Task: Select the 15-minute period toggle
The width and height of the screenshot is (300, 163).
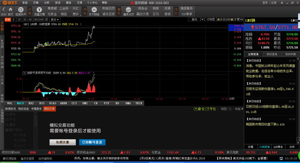Action: click(x=19, y=20)
